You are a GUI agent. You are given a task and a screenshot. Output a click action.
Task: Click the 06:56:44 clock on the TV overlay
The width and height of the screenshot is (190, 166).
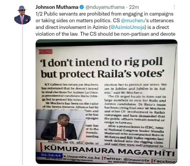point(51,155)
